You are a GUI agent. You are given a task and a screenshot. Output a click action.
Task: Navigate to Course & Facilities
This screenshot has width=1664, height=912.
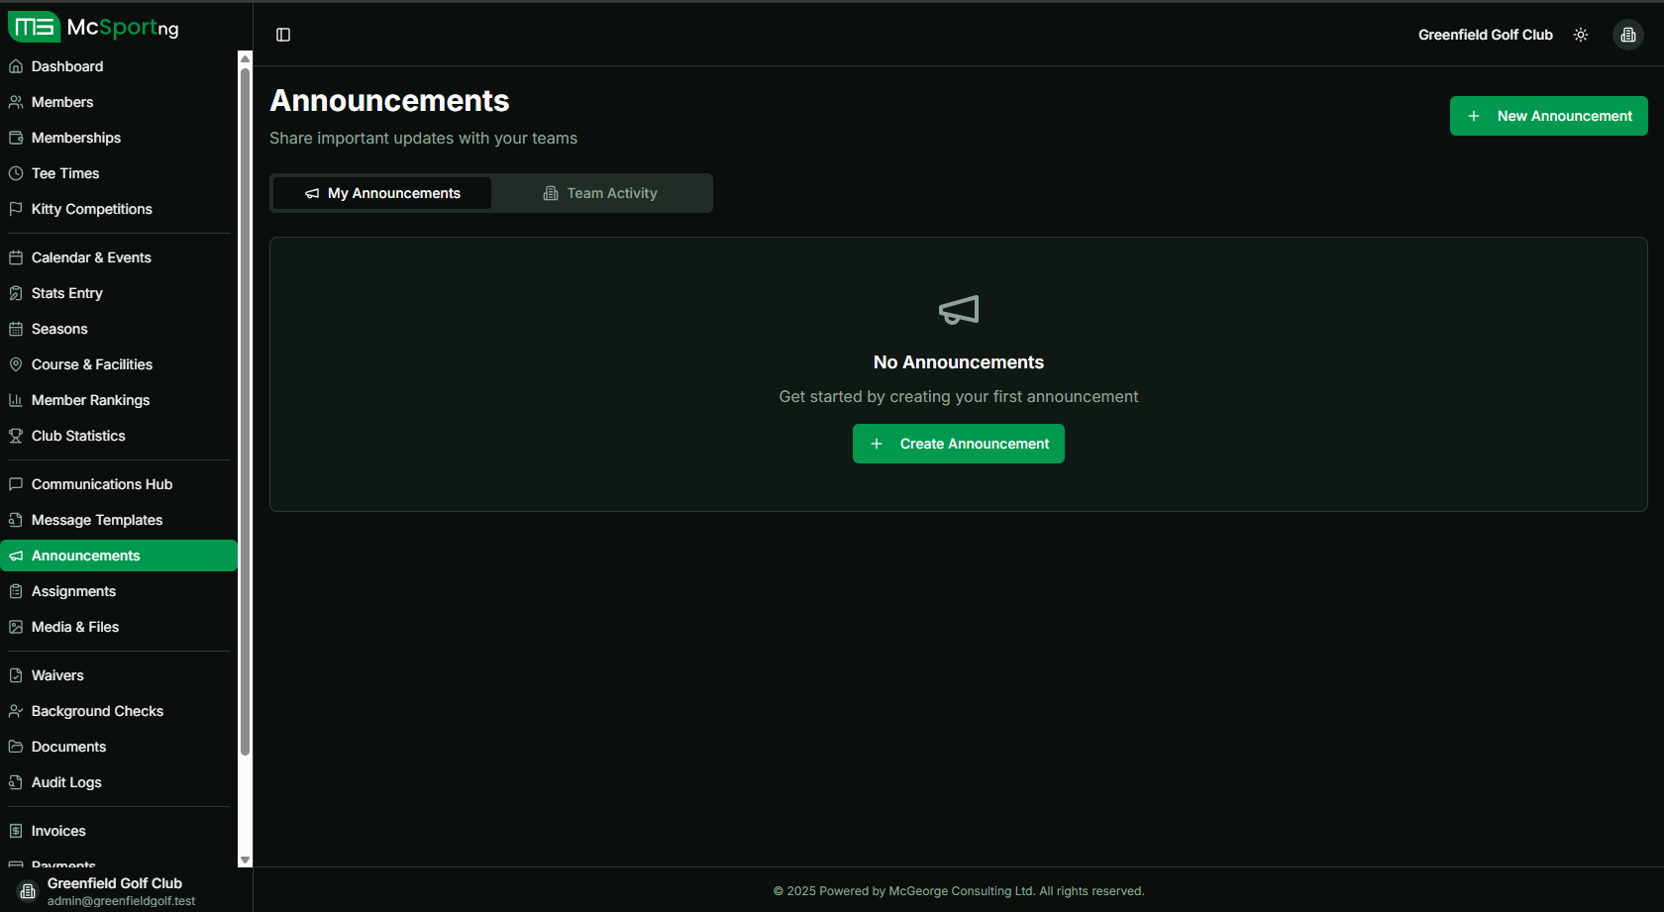91,364
